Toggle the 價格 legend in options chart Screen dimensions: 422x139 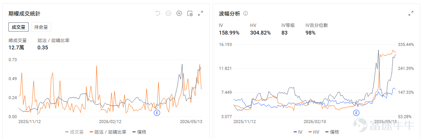139,132
